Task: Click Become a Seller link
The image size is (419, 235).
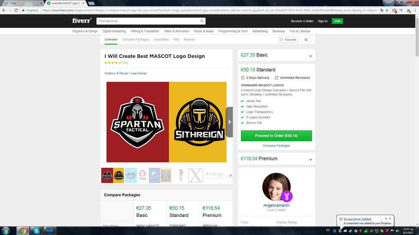Action: [302, 21]
